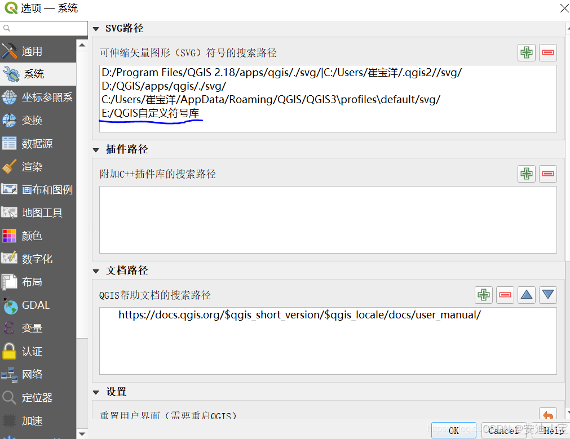Move documentation path down
The height and width of the screenshot is (439, 570).
point(548,295)
